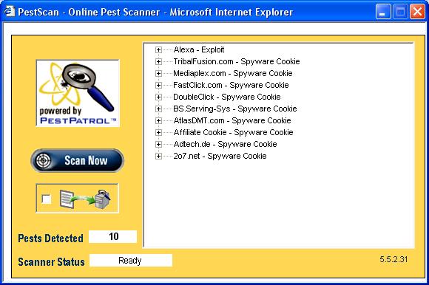Select BS.Serving-Sys - Spyware Cookie row

[235, 109]
